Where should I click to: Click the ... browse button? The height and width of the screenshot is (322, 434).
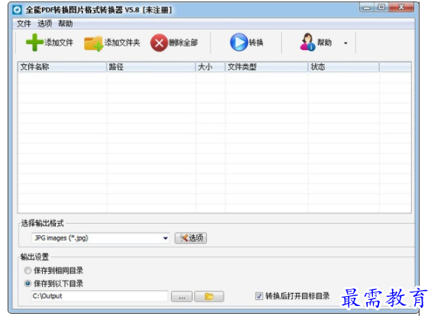pyautogui.click(x=182, y=297)
